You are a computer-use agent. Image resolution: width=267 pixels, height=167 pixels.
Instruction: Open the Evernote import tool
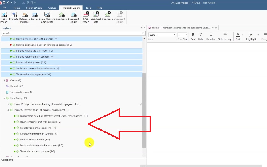click(14, 14)
